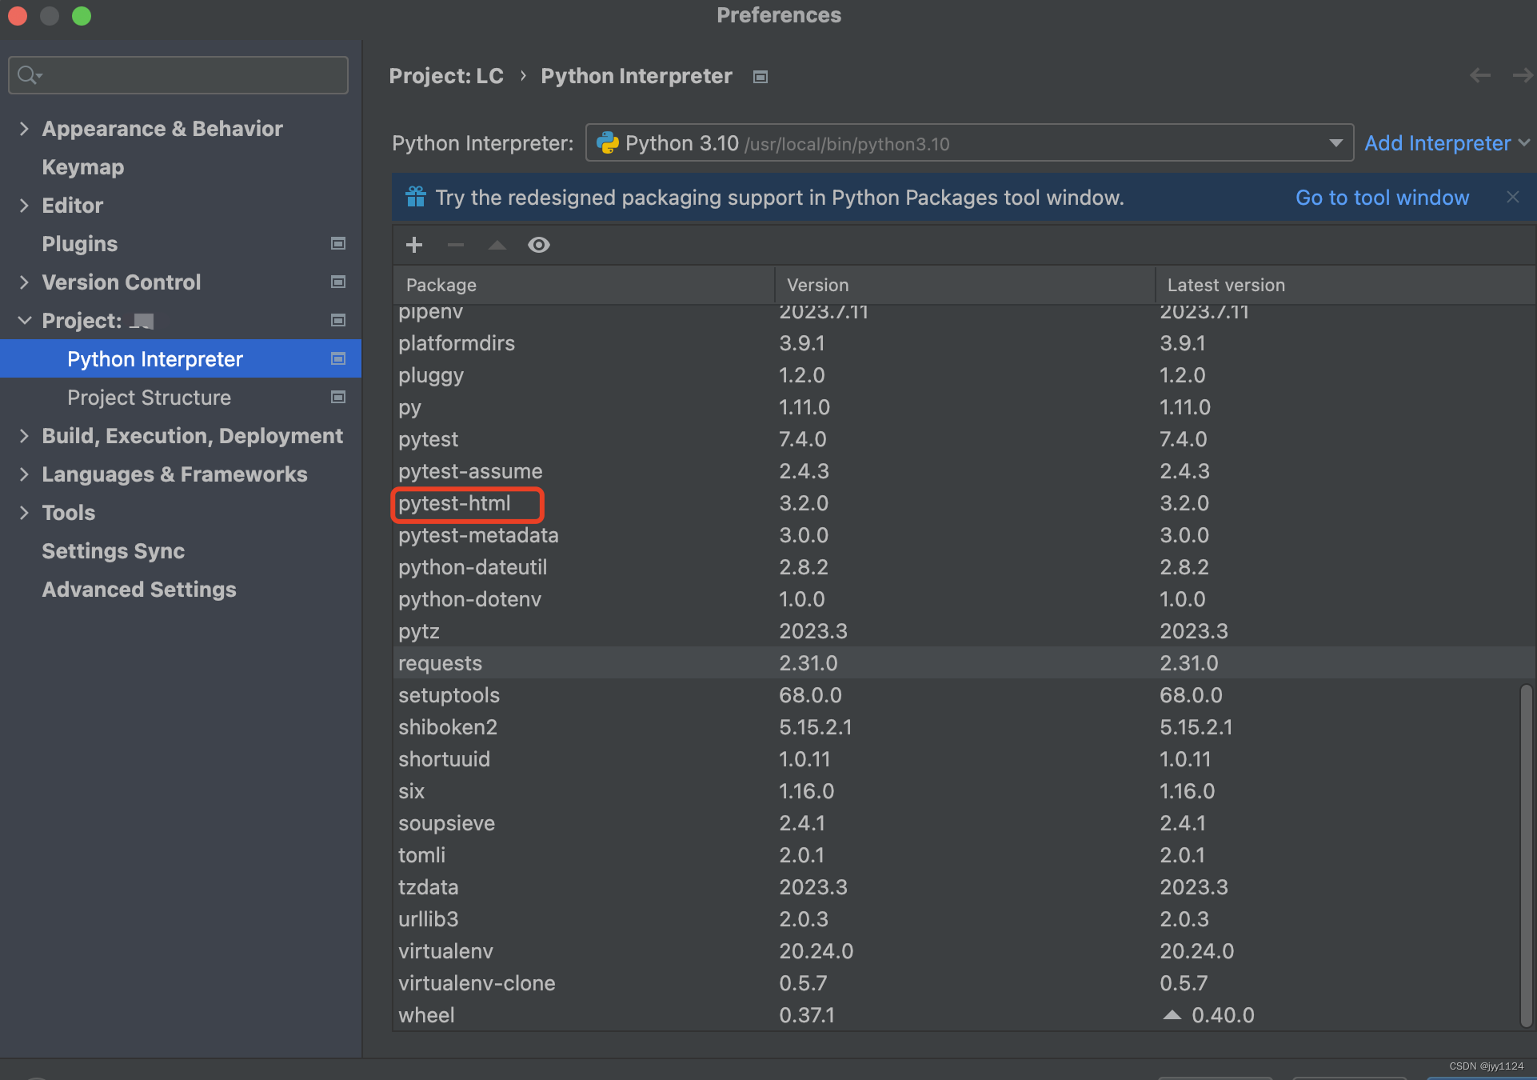Click the icon next to Project Structure
The image size is (1537, 1080).
(338, 397)
